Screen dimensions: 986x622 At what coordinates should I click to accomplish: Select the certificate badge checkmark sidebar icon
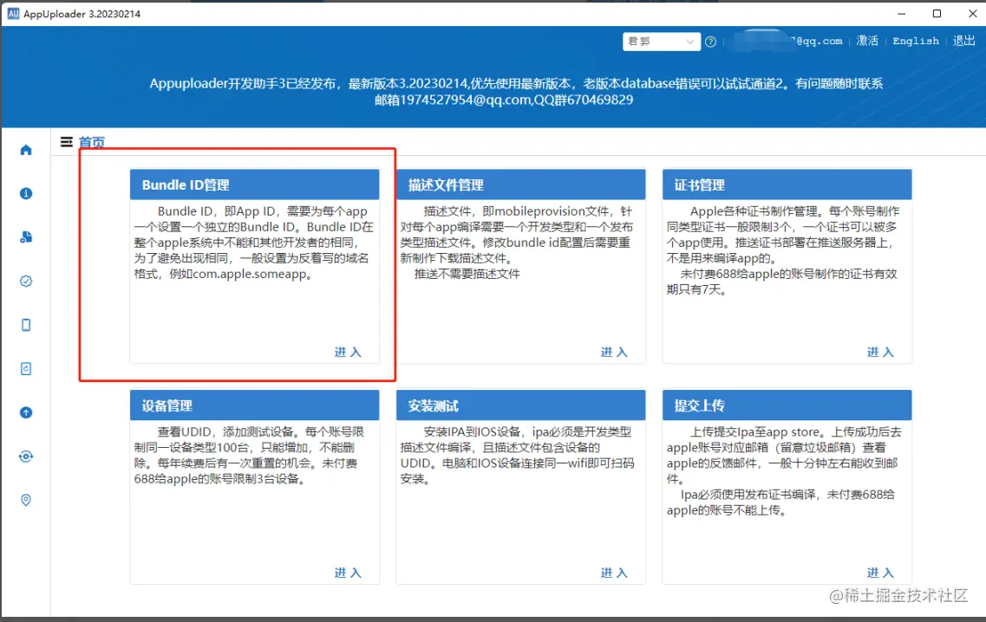pyautogui.click(x=26, y=281)
